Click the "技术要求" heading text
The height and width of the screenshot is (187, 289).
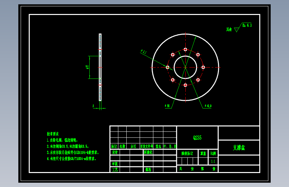(x=53, y=134)
